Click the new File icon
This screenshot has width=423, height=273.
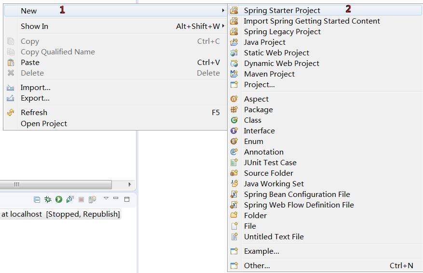pyautogui.click(x=234, y=226)
